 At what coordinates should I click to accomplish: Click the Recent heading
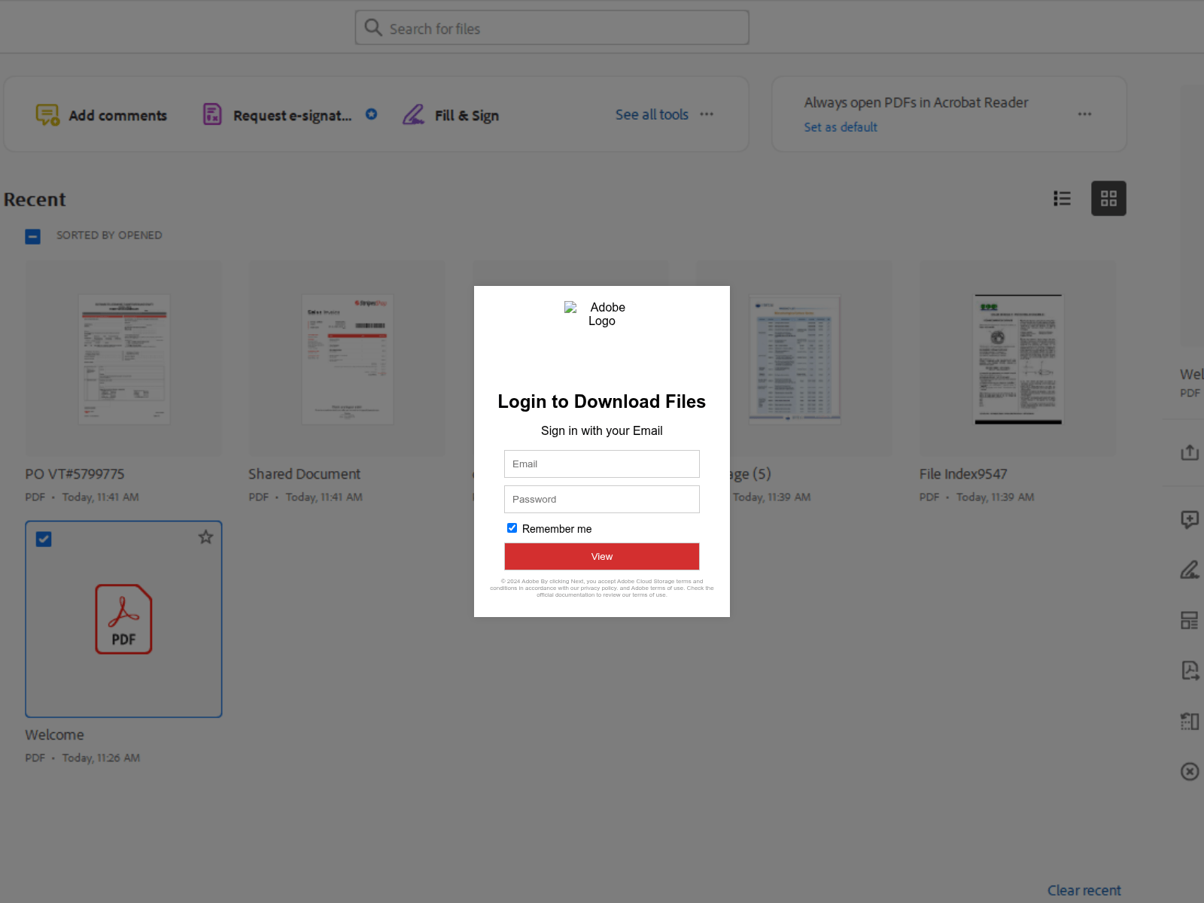(x=35, y=199)
